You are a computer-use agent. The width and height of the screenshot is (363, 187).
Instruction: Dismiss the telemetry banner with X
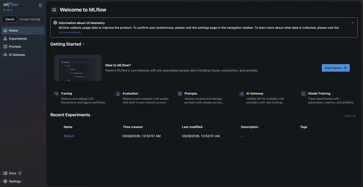(x=352, y=23)
